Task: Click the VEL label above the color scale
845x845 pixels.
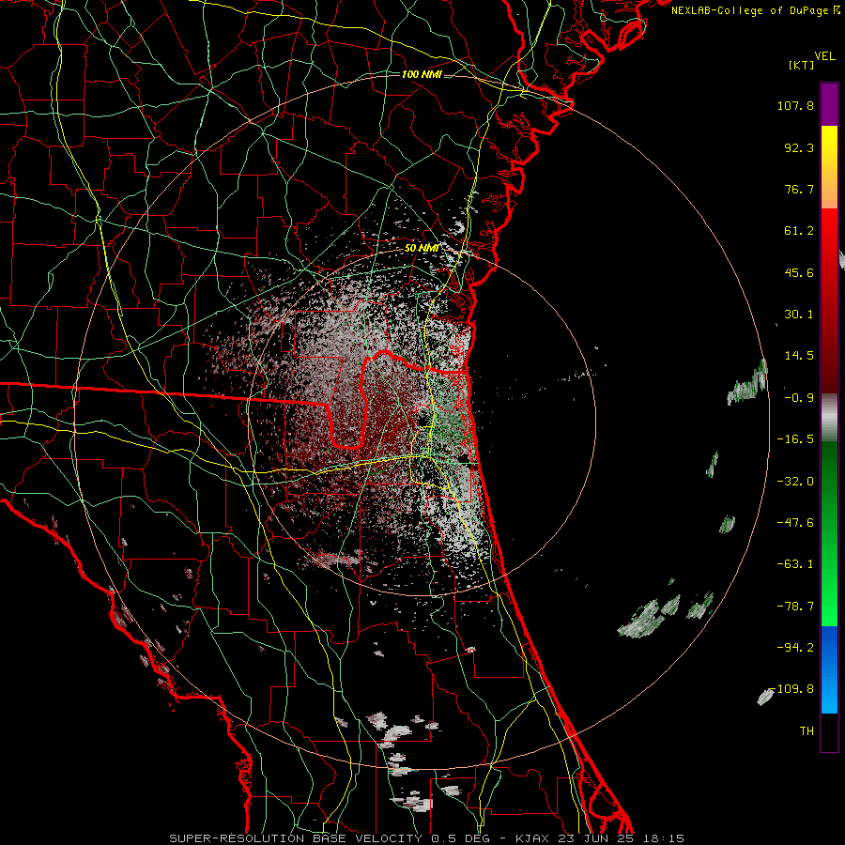Action: (x=824, y=56)
